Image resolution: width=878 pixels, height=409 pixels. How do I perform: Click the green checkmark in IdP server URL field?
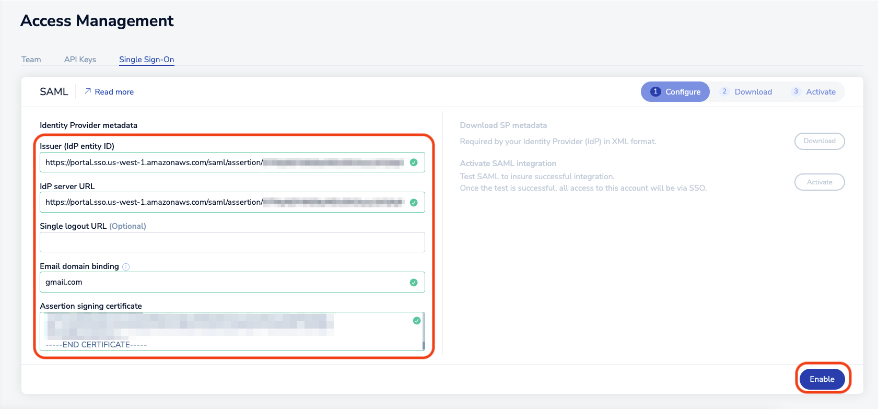(414, 203)
